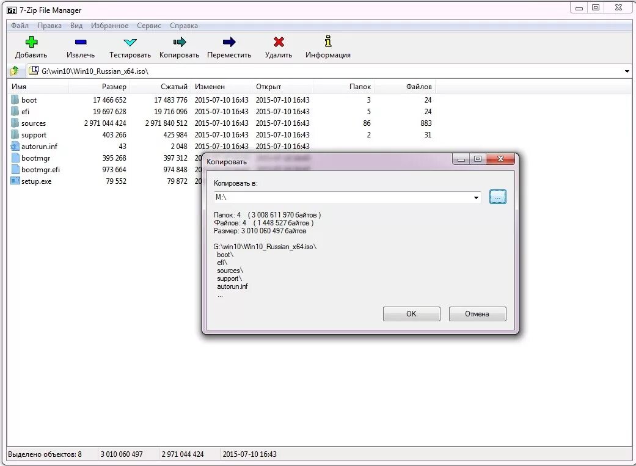Click the green plus Добавить icon
636x466 pixels.
coord(31,42)
